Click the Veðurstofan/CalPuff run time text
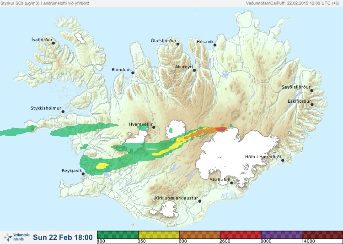343x244 pixels. (x=293, y=3)
